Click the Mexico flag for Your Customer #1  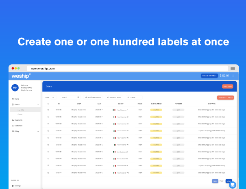(114, 110)
